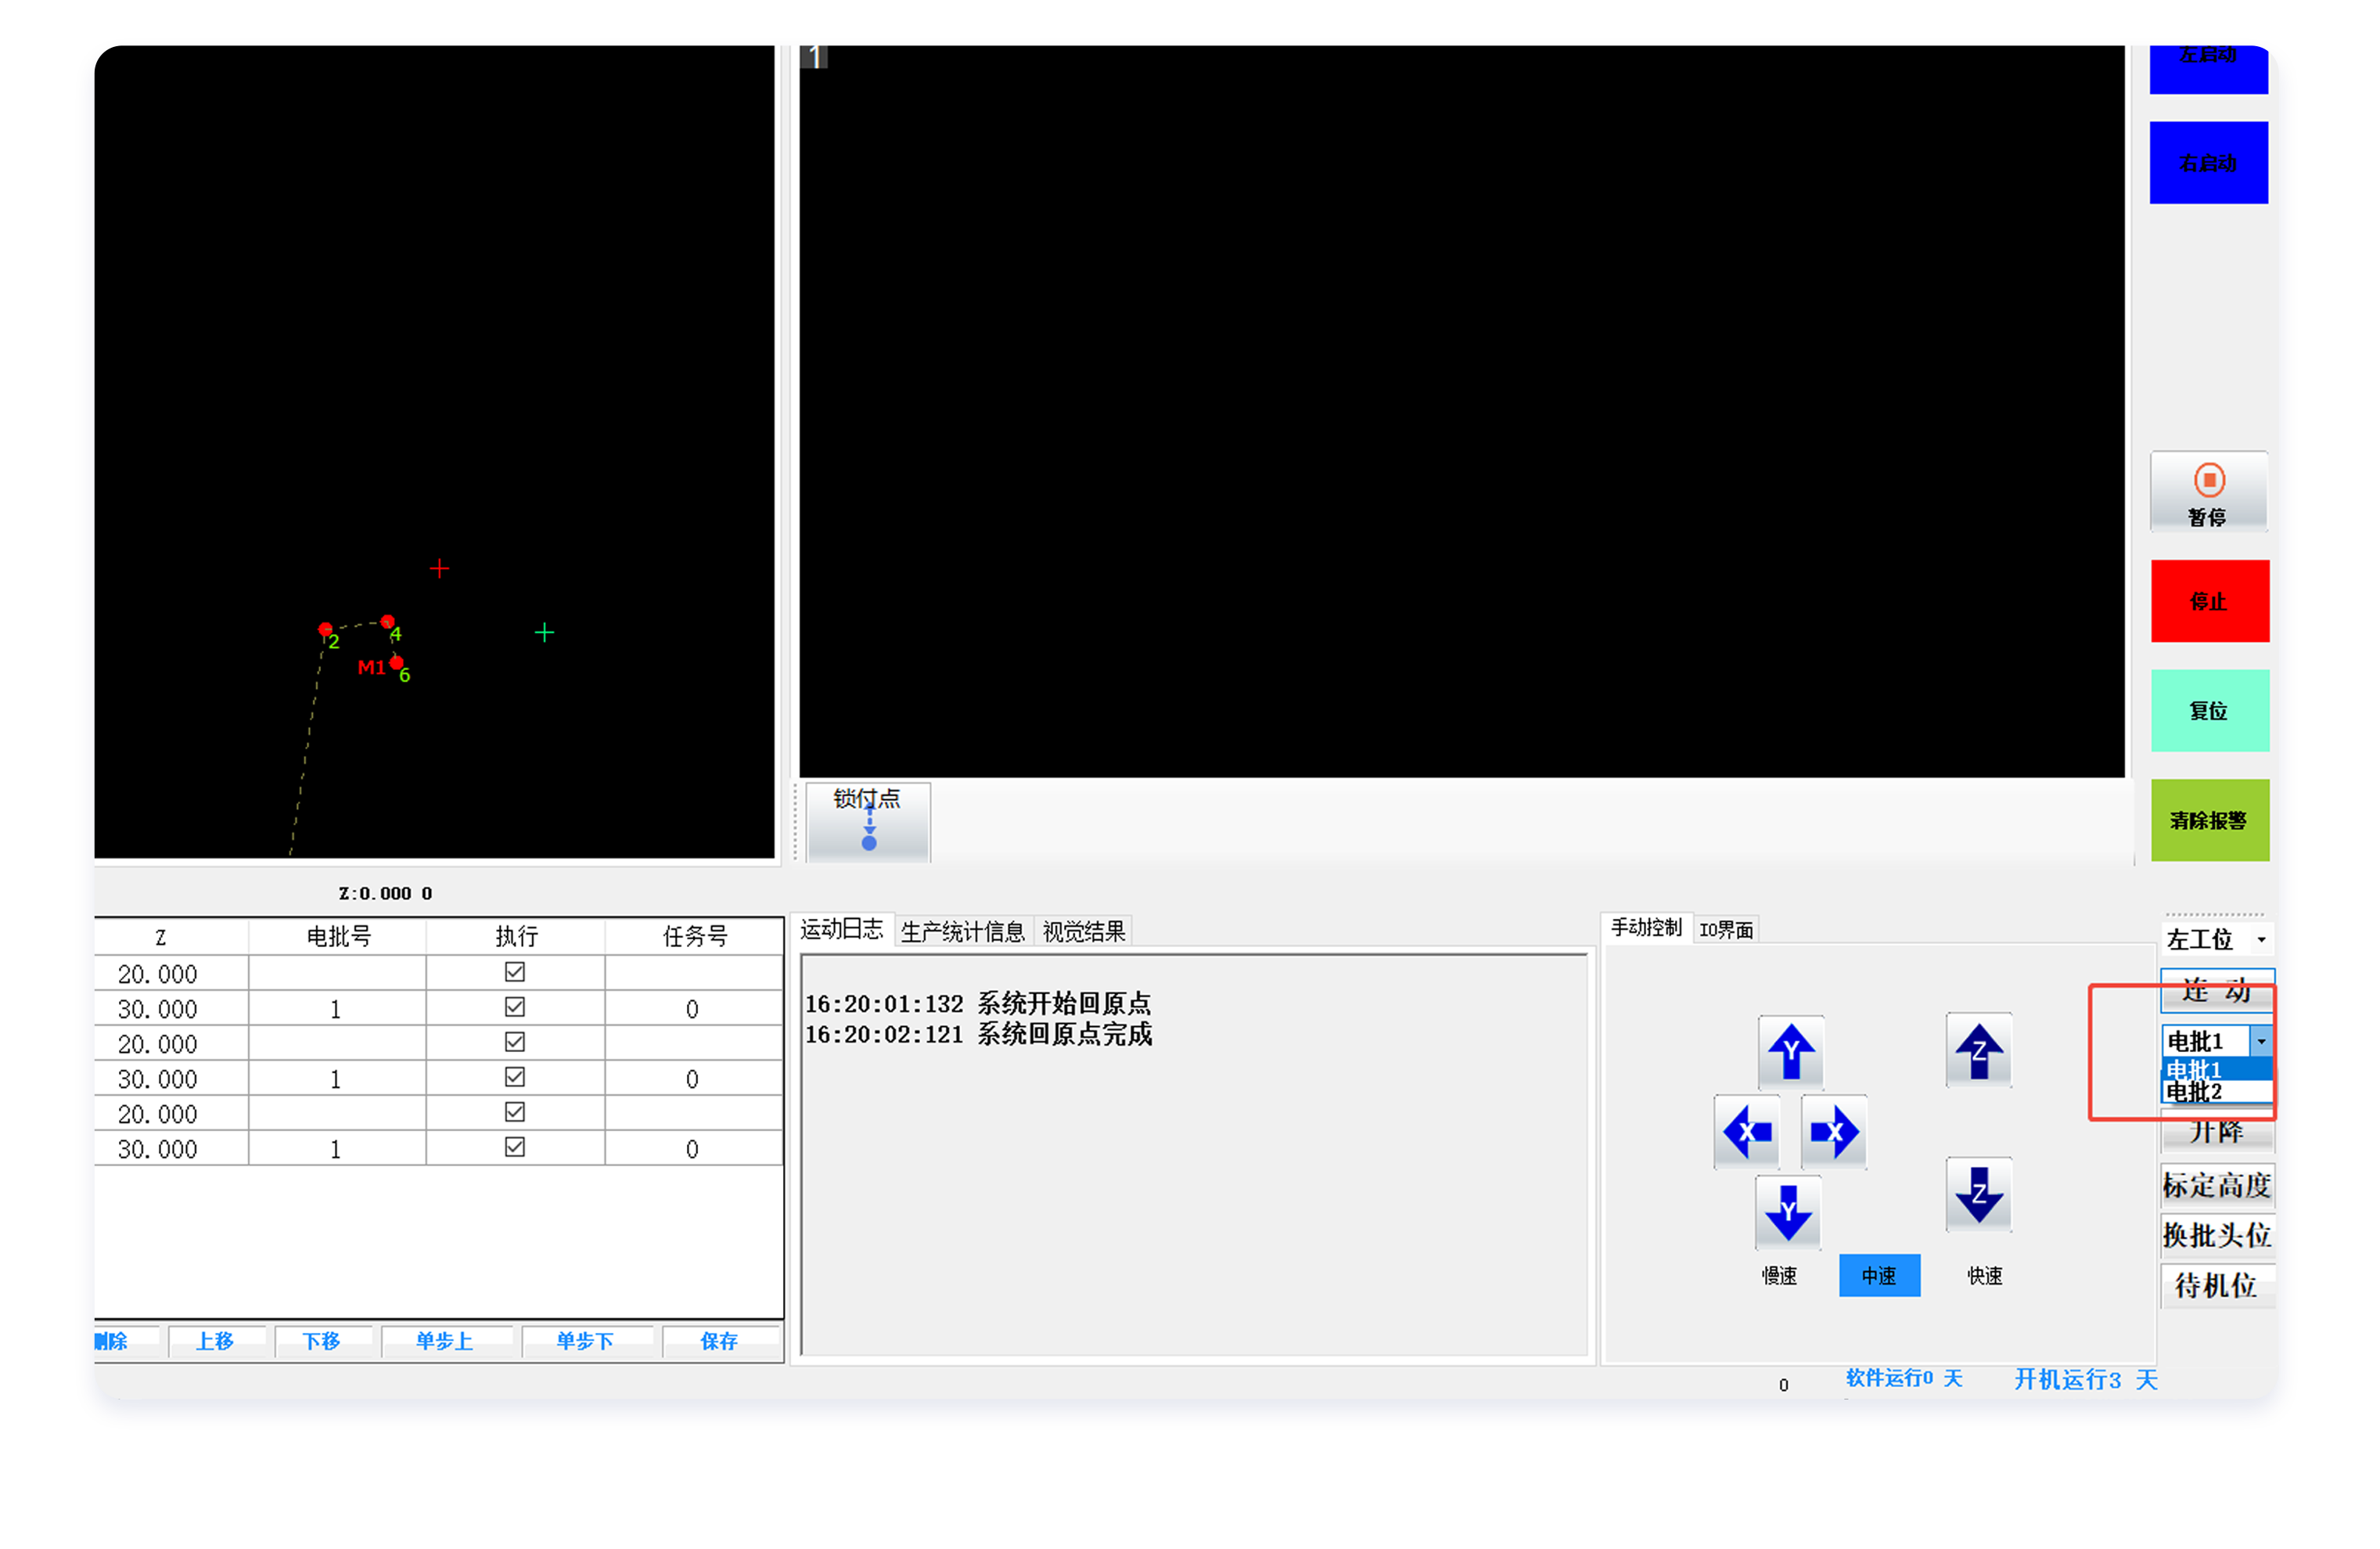Toggle 执行 checkbox in the last row
This screenshot has width=2380, height=1549.
tap(515, 1147)
